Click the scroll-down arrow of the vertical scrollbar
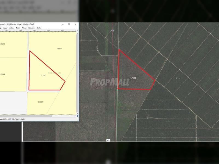This screenshot has width=219, height=164. (x=77, y=113)
